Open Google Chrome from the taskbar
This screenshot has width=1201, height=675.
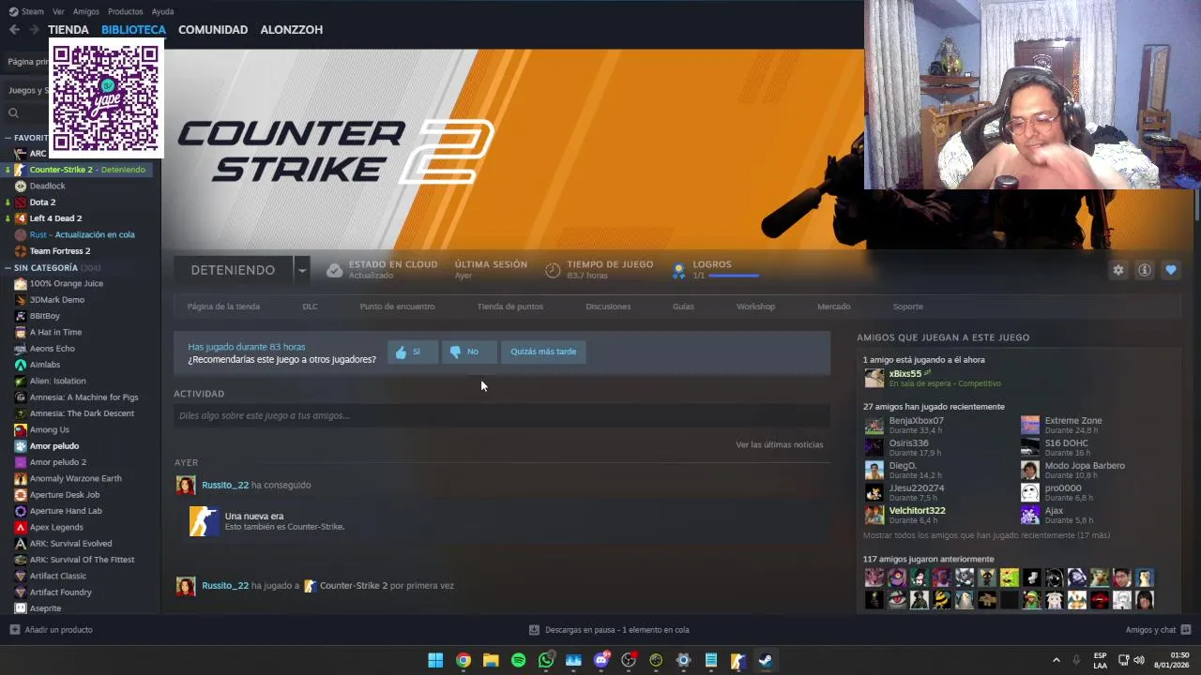coord(464,660)
